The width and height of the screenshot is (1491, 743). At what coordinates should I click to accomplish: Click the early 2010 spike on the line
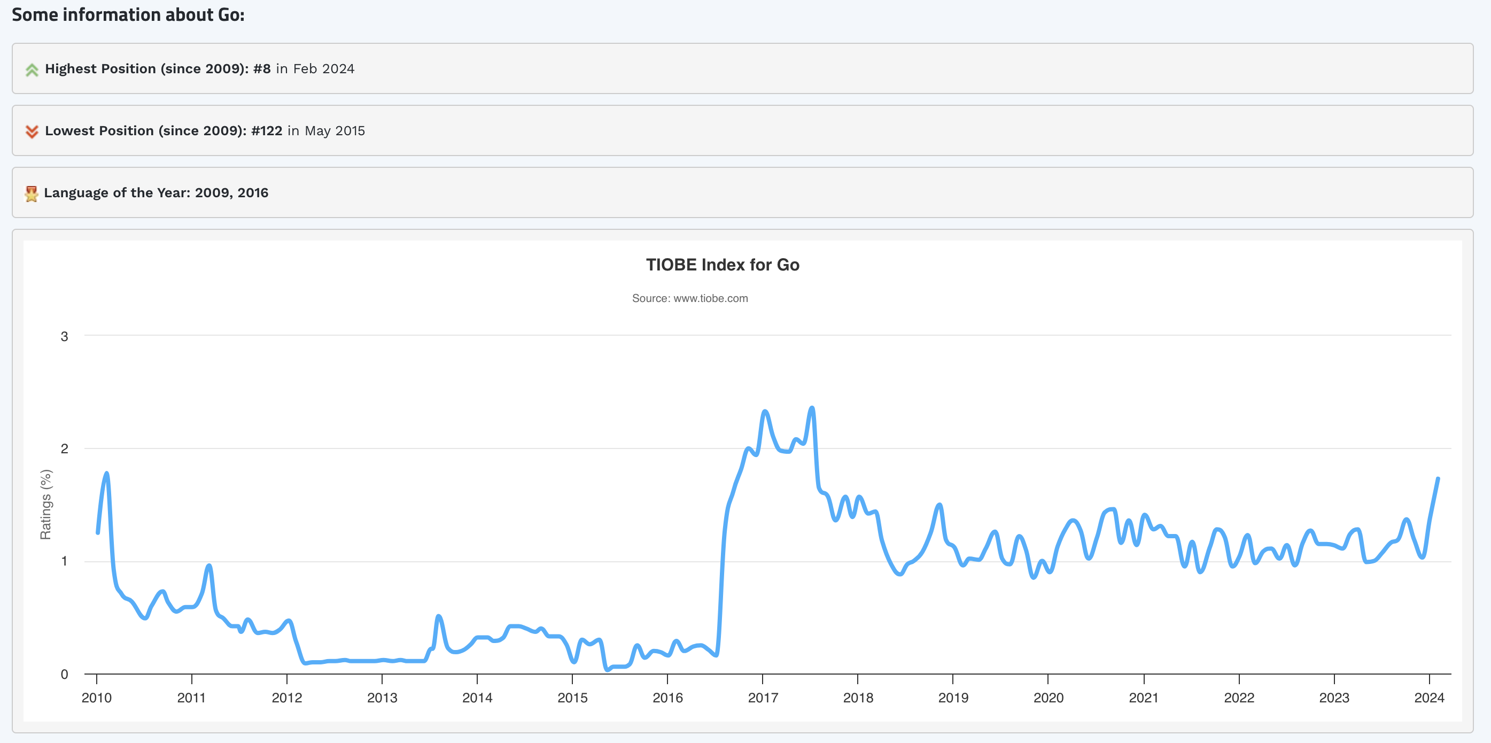[x=106, y=474]
